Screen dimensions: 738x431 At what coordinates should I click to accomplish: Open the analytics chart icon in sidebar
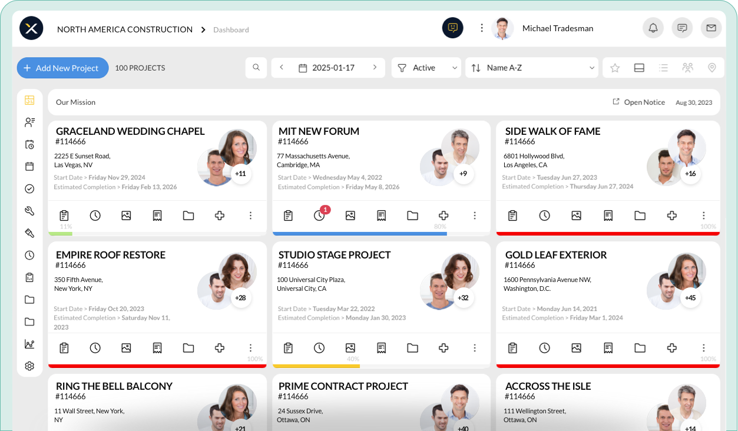(29, 344)
